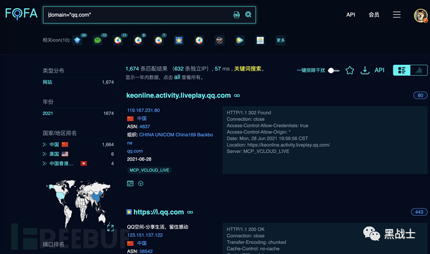Open the https://i.qq.com result link

pos(158,212)
